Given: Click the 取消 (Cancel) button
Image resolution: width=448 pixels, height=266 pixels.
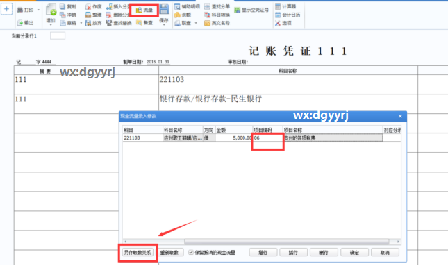Looking at the screenshot, I should [x=385, y=253].
